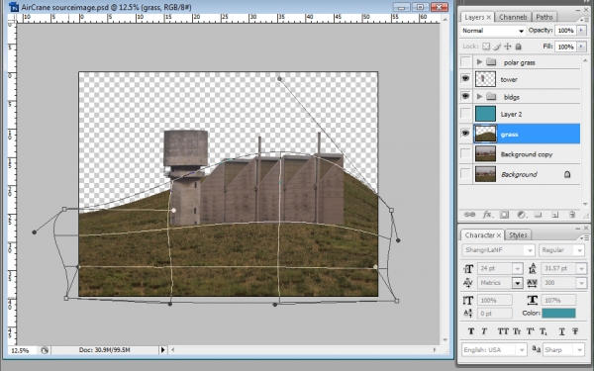Image resolution: width=594 pixels, height=371 pixels.
Task: Click the horizontal scale 107% field
Action: pyautogui.click(x=558, y=300)
